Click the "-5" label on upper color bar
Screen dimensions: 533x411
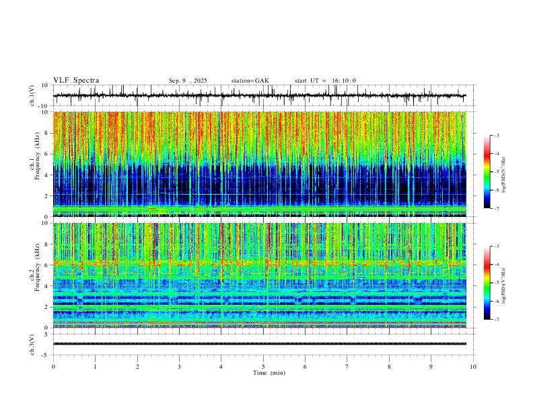pos(496,172)
